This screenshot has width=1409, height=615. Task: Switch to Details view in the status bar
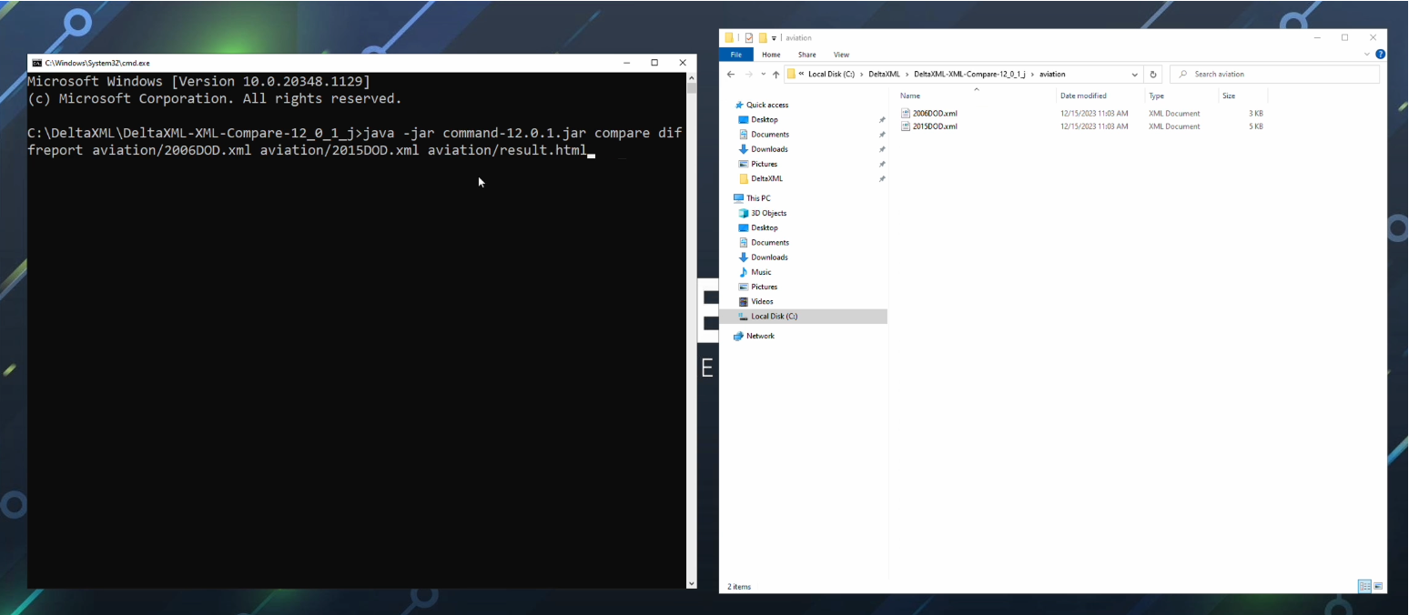point(1364,587)
